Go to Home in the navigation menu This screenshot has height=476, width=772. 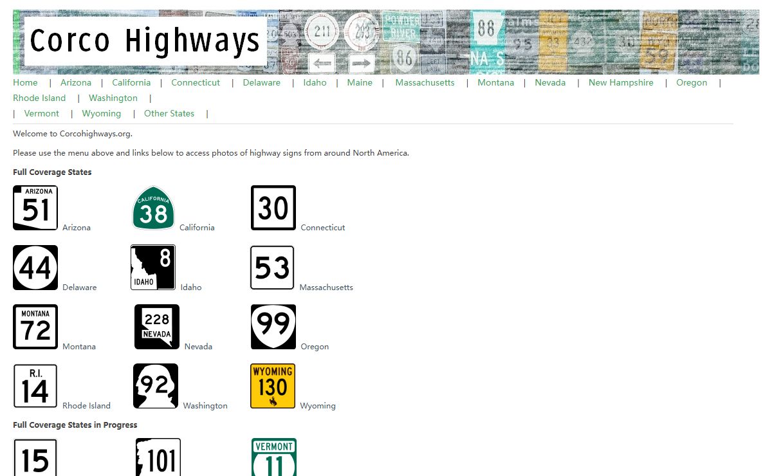pos(25,82)
